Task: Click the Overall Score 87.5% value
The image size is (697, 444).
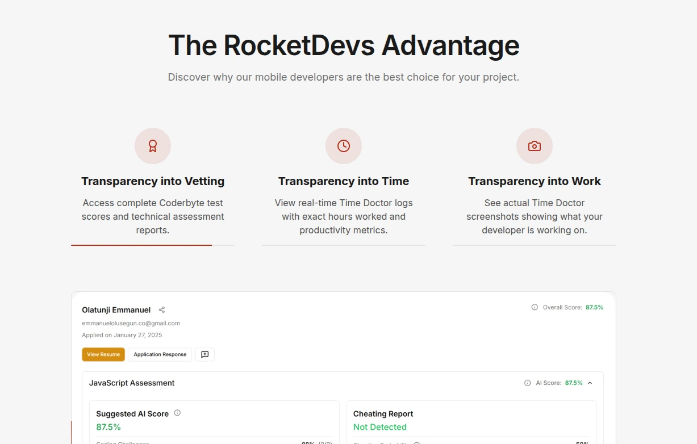Action: (x=595, y=307)
